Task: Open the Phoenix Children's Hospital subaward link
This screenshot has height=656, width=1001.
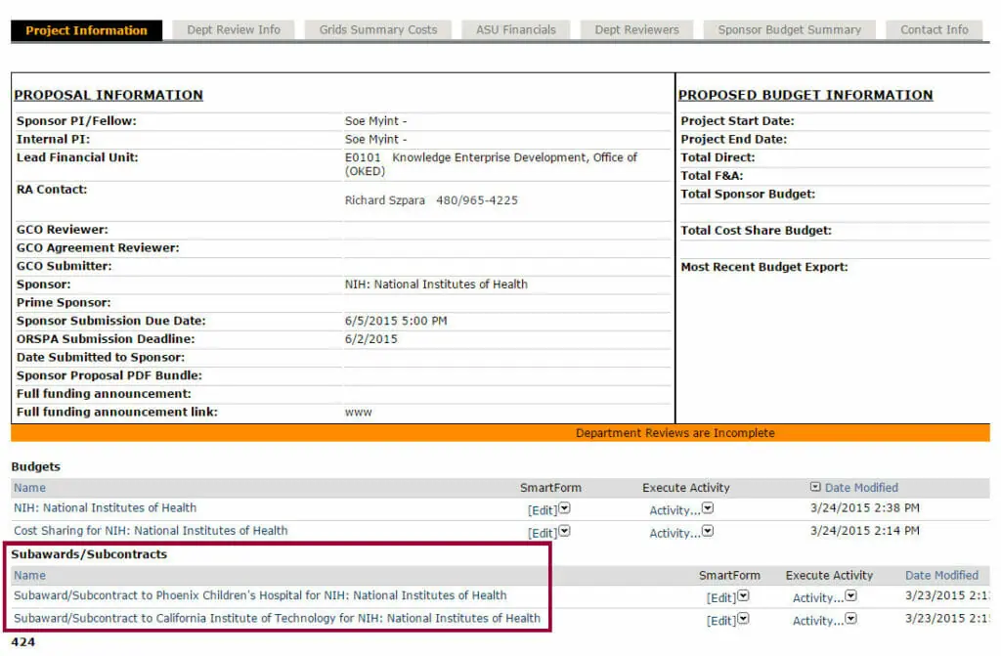Action: 260,595
